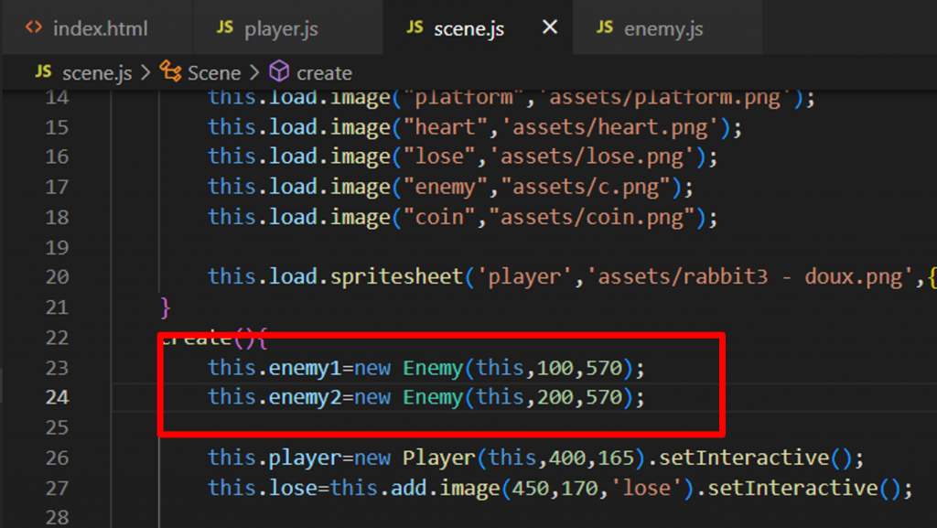Click the Scene class symbol icon in breadcrumb
Viewport: 937px width, 528px height.
coord(171,71)
